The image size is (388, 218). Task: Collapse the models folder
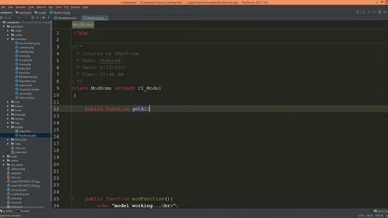(x=8, y=127)
